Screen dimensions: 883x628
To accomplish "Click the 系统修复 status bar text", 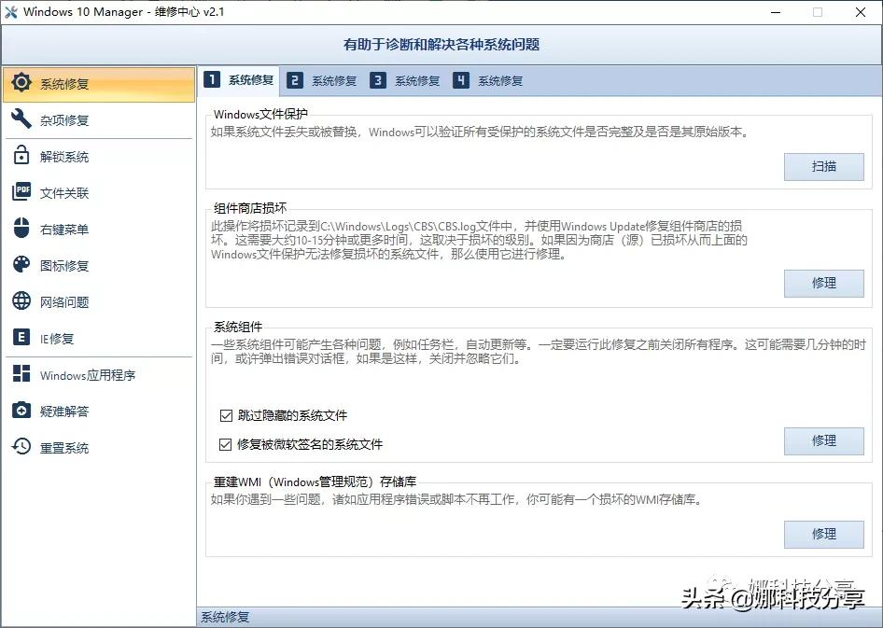I will tap(225, 618).
